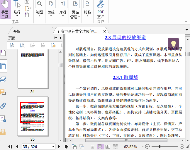The image size is (190, 150).
Task: Click the document horizontal scrollbar
Action: (x=126, y=140)
